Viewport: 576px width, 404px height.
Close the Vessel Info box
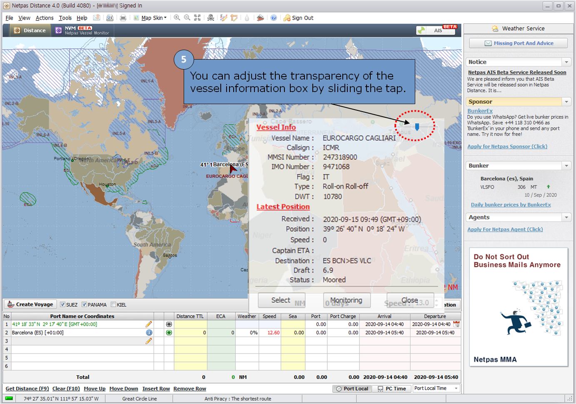410,300
